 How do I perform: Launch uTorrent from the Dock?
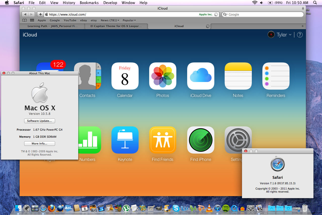point(126,208)
